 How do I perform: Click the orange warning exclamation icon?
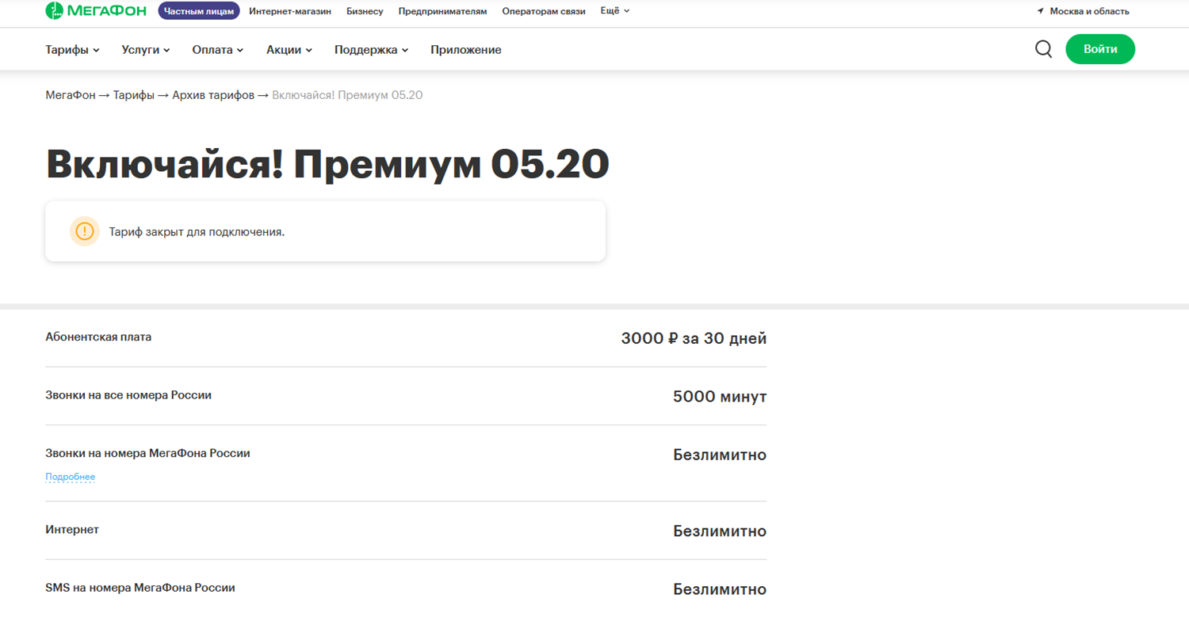pyautogui.click(x=85, y=231)
